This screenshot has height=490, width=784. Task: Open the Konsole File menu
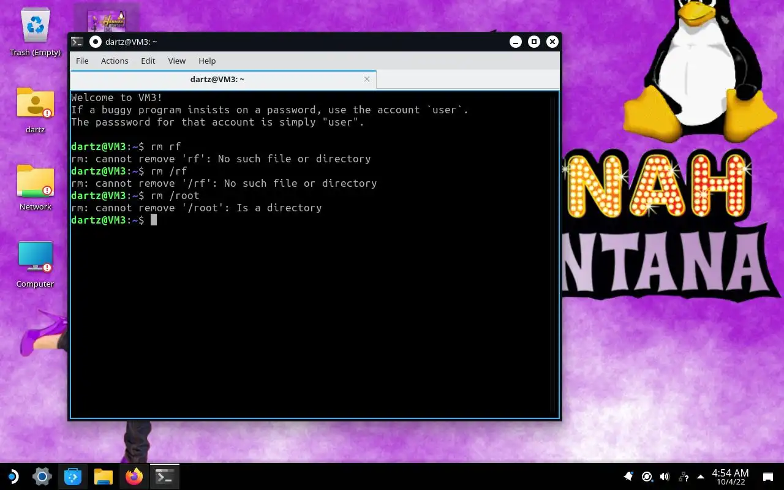point(82,61)
